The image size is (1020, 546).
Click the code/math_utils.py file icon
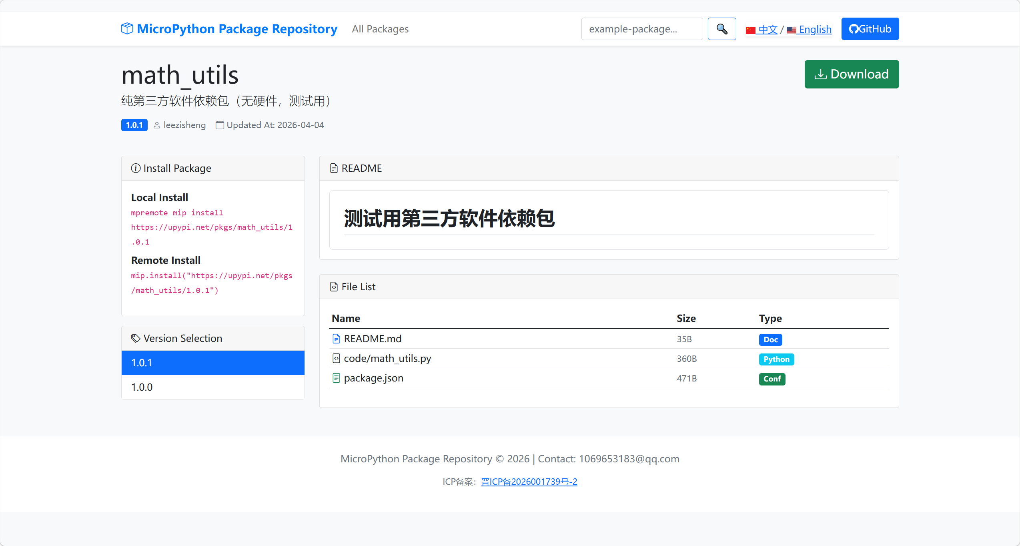(336, 359)
